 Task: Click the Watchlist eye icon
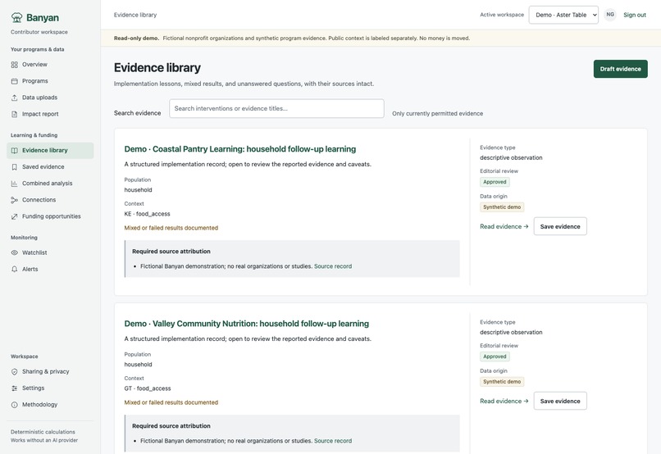click(x=14, y=252)
